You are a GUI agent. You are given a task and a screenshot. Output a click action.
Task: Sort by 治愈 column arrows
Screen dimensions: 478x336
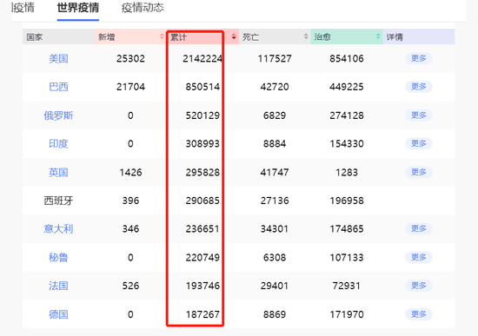click(378, 36)
